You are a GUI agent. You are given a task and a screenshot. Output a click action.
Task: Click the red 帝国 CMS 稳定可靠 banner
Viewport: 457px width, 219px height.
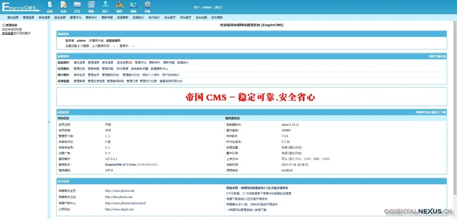(250, 97)
